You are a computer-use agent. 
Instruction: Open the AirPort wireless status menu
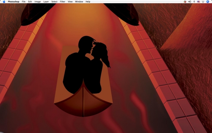click(x=203, y=2)
